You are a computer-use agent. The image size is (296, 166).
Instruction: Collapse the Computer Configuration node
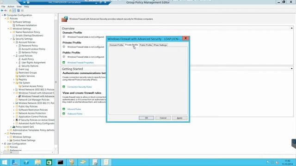(2, 15)
